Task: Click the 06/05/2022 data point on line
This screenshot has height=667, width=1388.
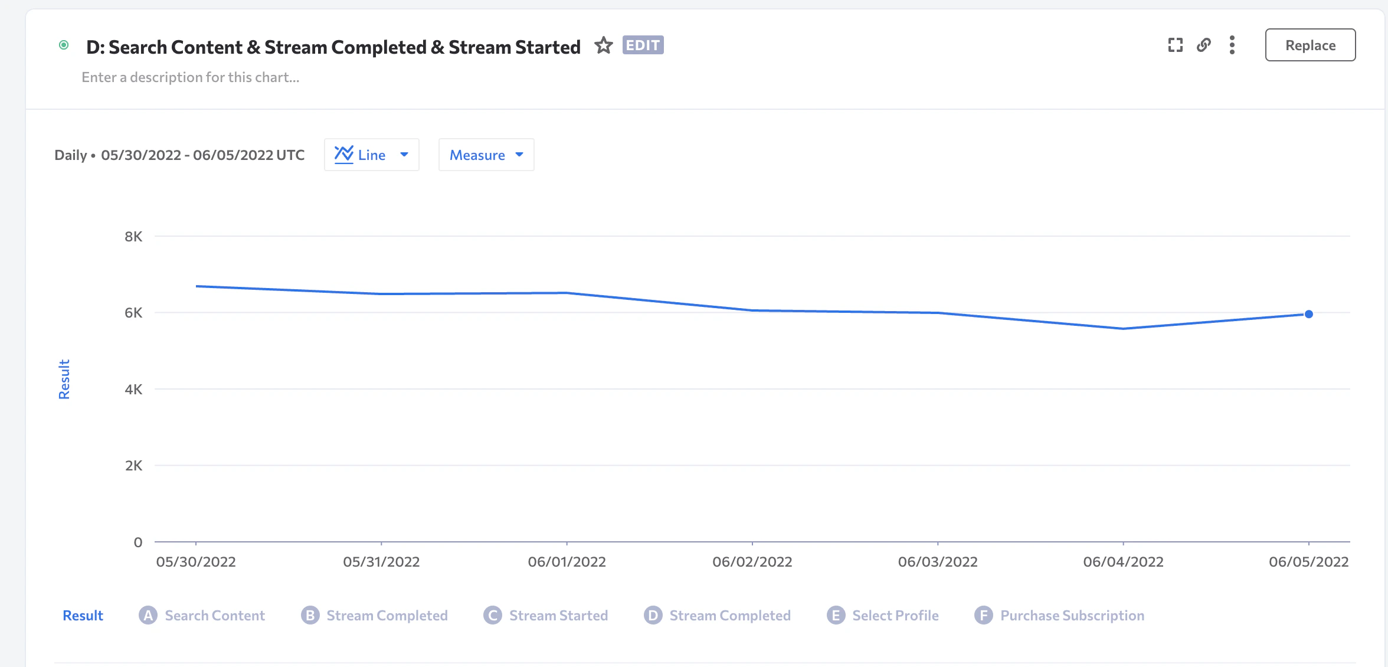Action: point(1308,314)
